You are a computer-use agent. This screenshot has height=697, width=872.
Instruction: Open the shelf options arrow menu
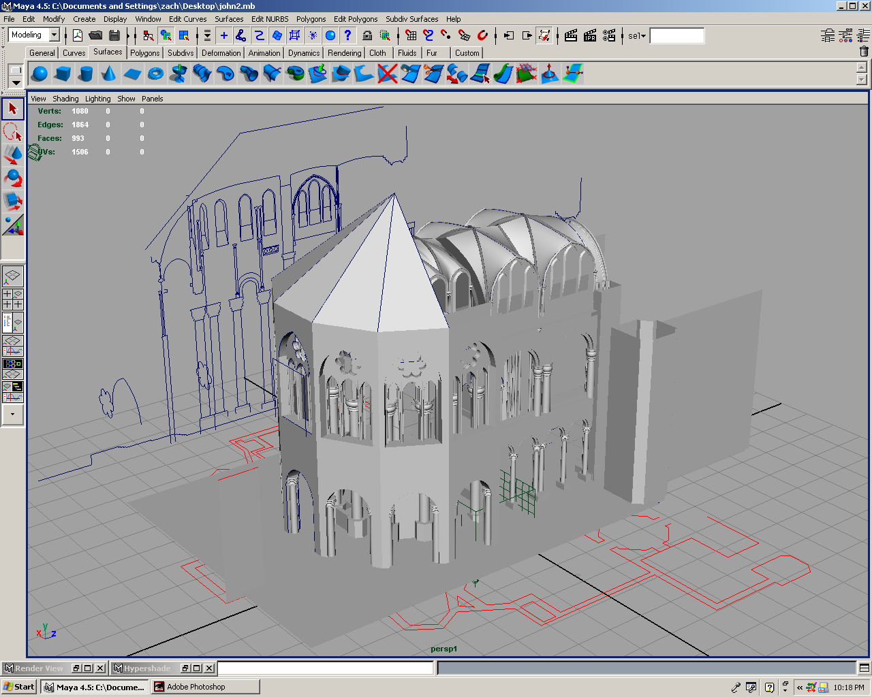(x=15, y=83)
